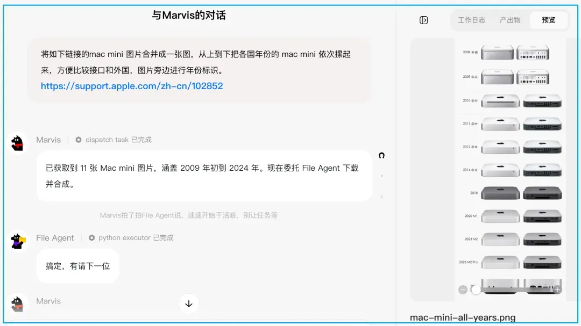Click the headphone-shaped icon beside Marvis's reply

(x=381, y=155)
